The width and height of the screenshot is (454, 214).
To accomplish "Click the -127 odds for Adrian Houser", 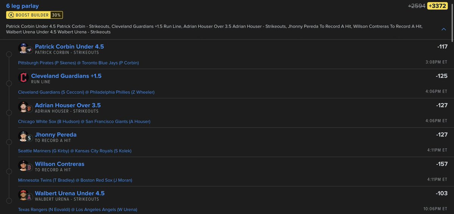I will coord(442,105).
